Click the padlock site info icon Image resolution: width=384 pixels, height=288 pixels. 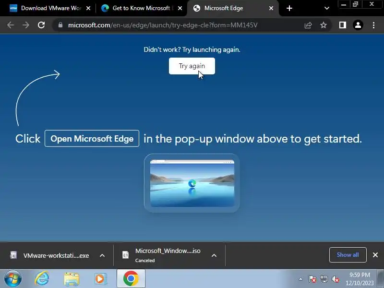tap(60, 25)
